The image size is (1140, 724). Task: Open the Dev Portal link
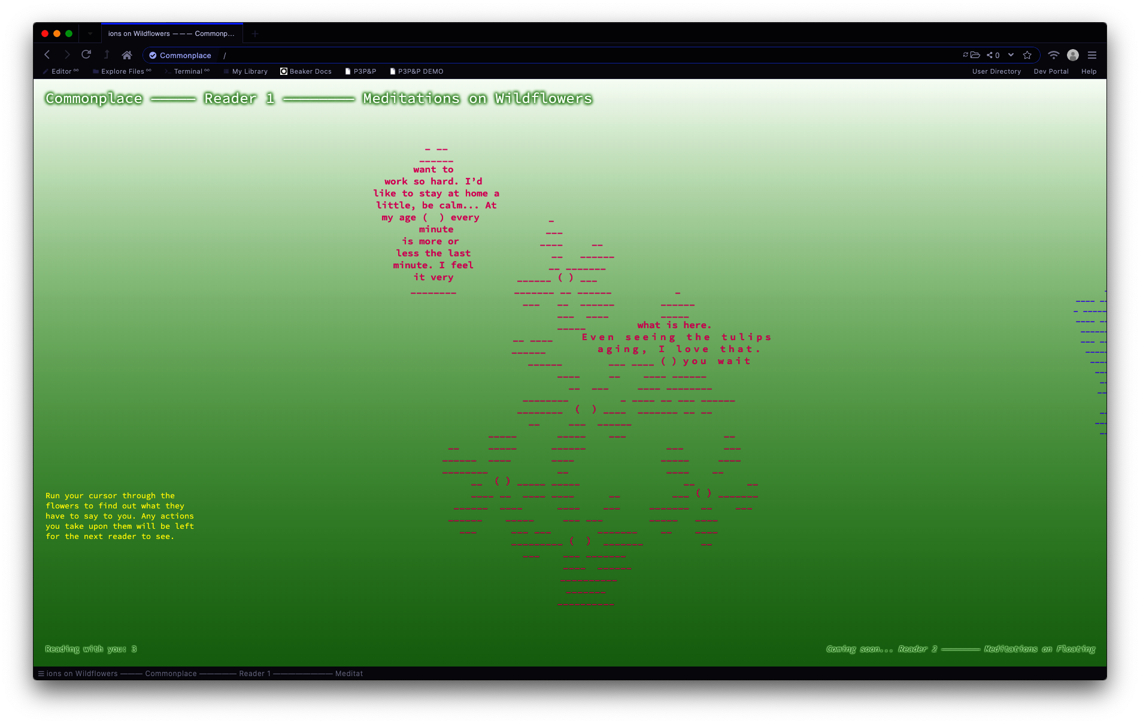click(1051, 71)
